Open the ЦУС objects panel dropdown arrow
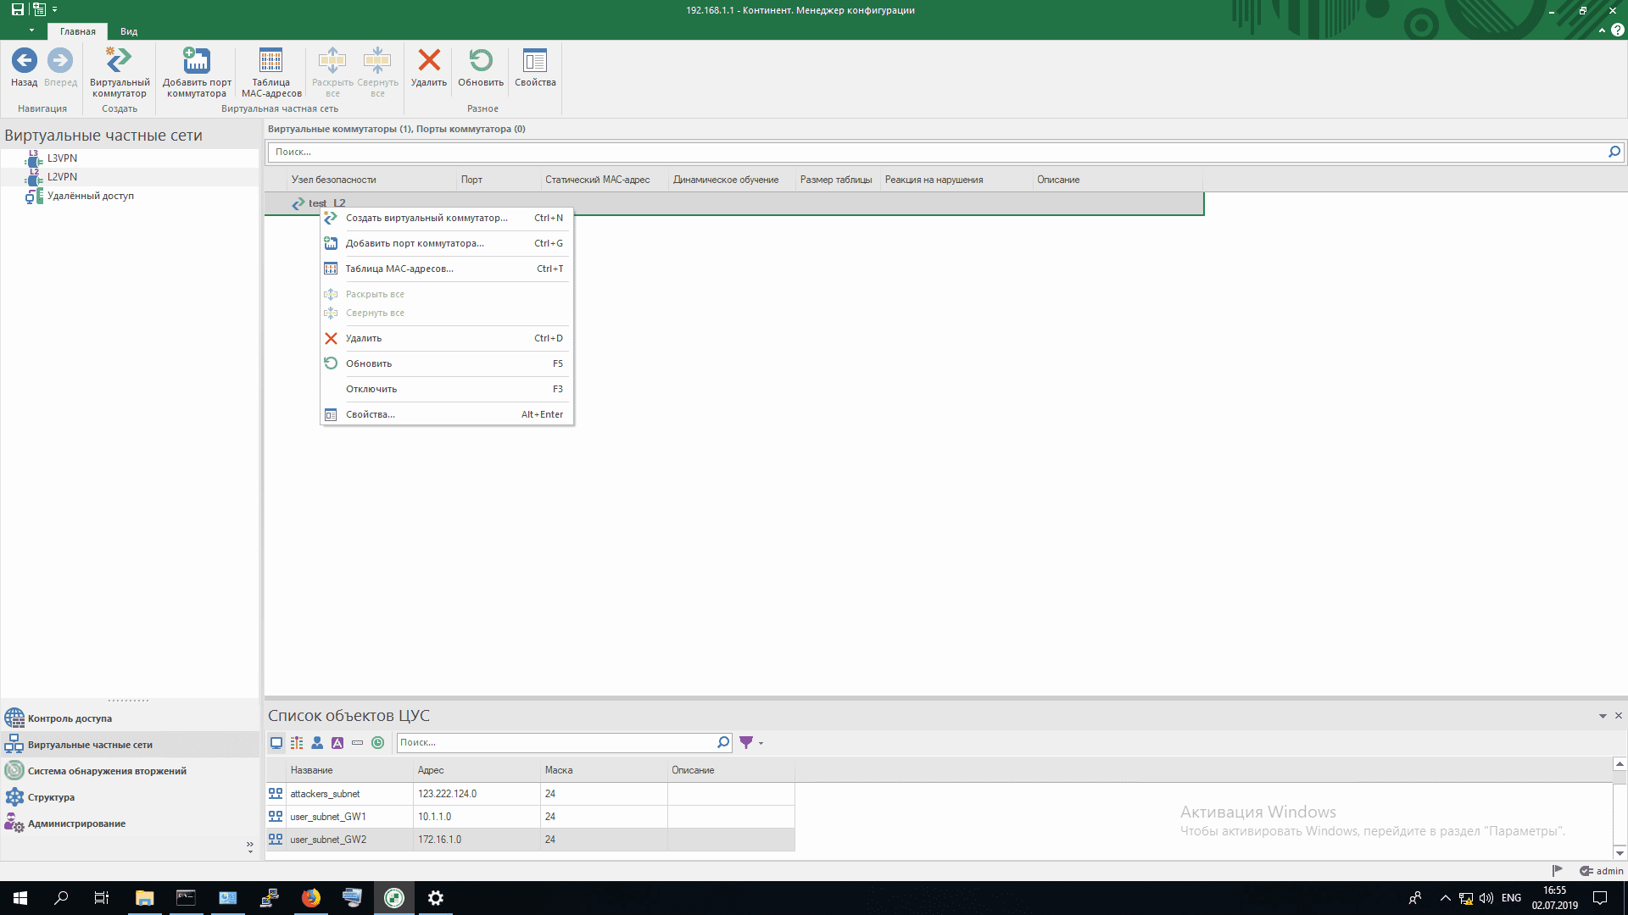 pos(1603,717)
